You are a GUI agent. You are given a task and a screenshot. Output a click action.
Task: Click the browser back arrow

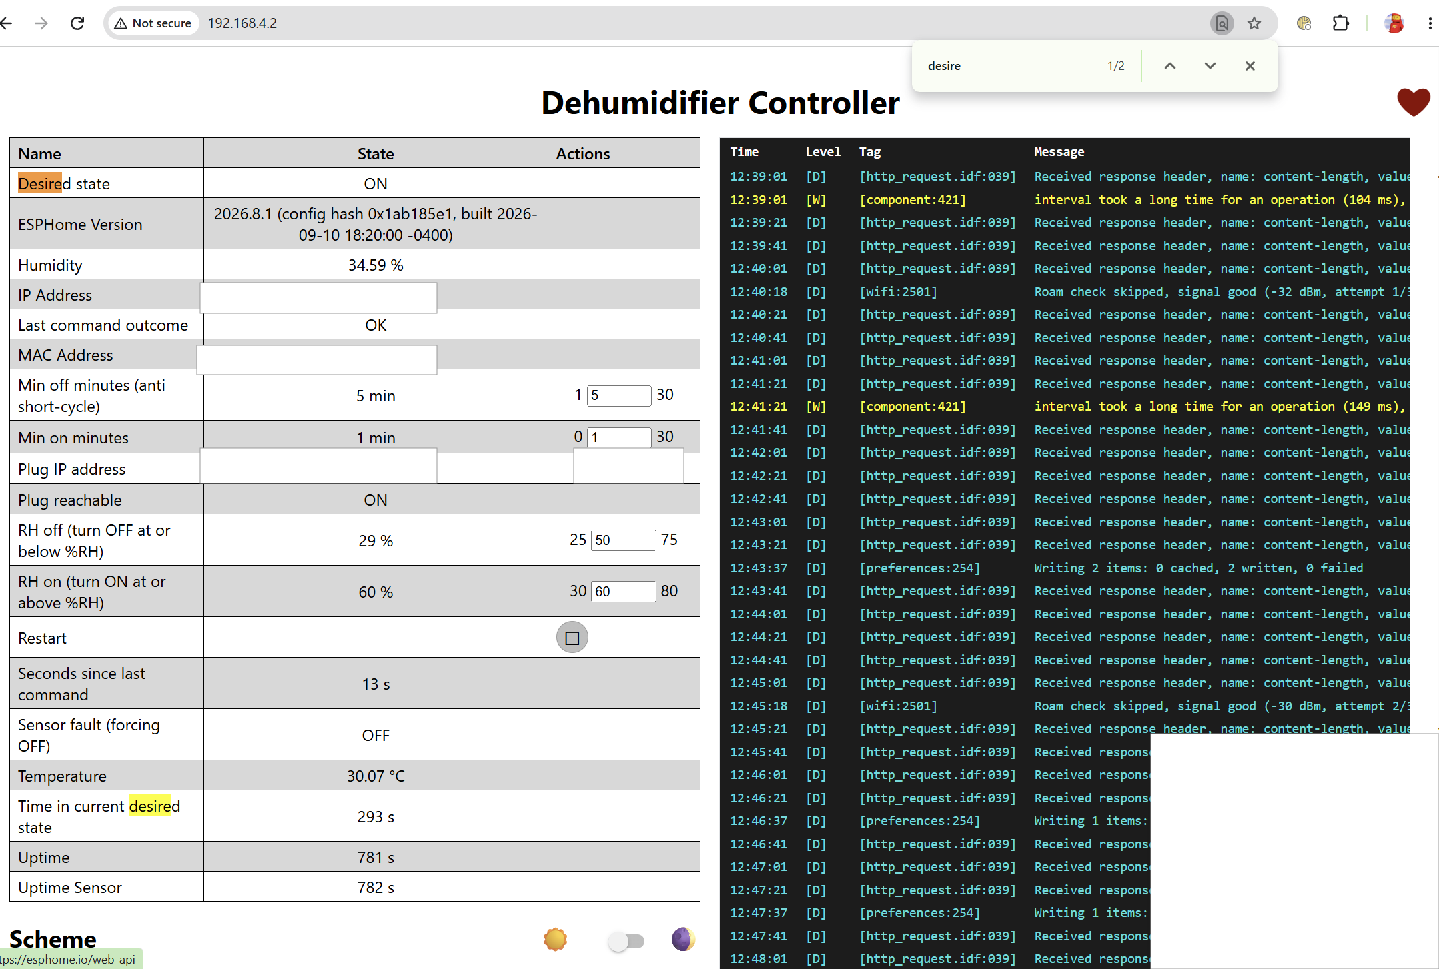[x=7, y=23]
